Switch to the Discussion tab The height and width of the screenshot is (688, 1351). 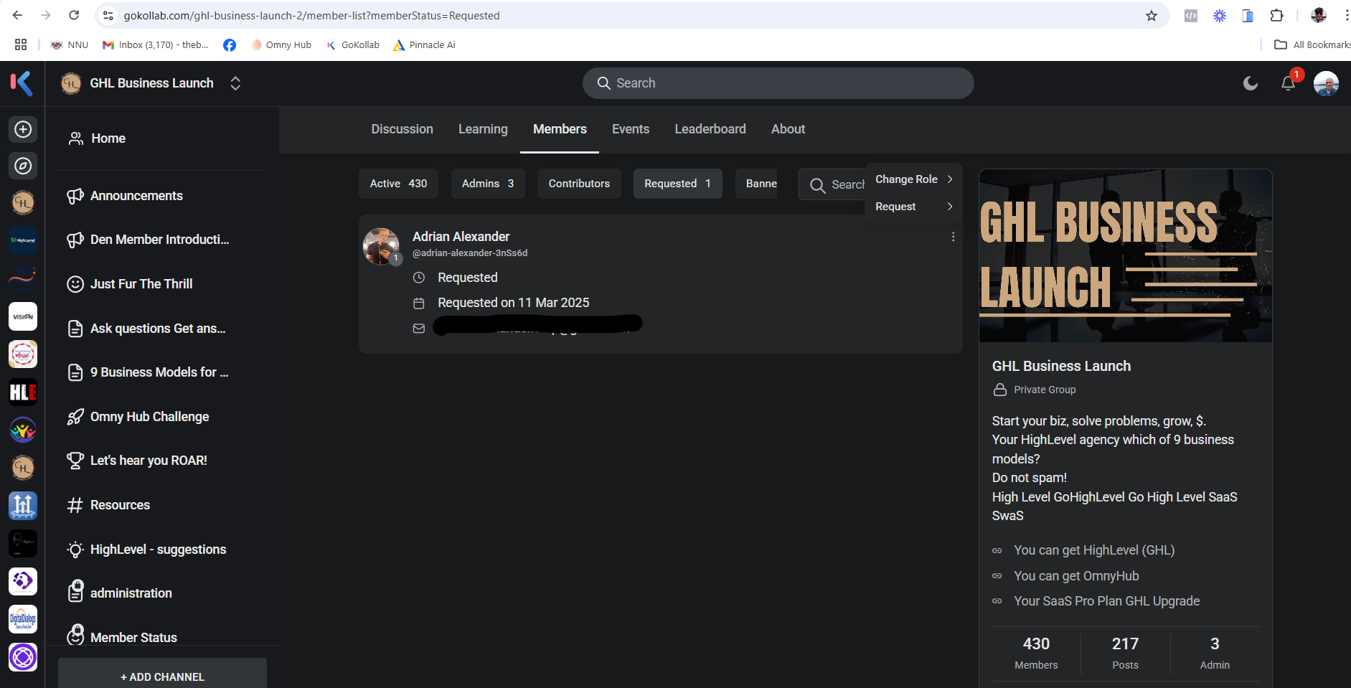[x=402, y=129]
